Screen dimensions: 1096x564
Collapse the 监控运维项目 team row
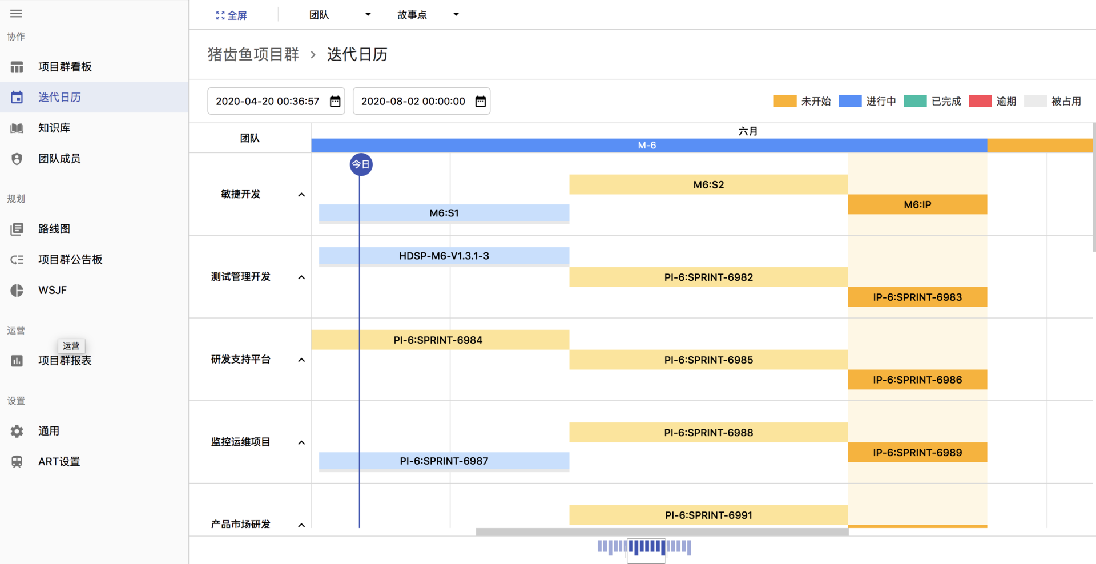301,442
